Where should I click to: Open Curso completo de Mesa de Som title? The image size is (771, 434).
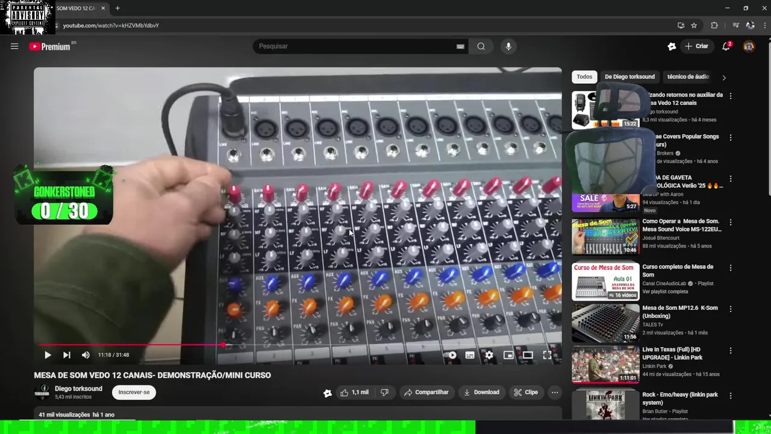pyautogui.click(x=678, y=271)
